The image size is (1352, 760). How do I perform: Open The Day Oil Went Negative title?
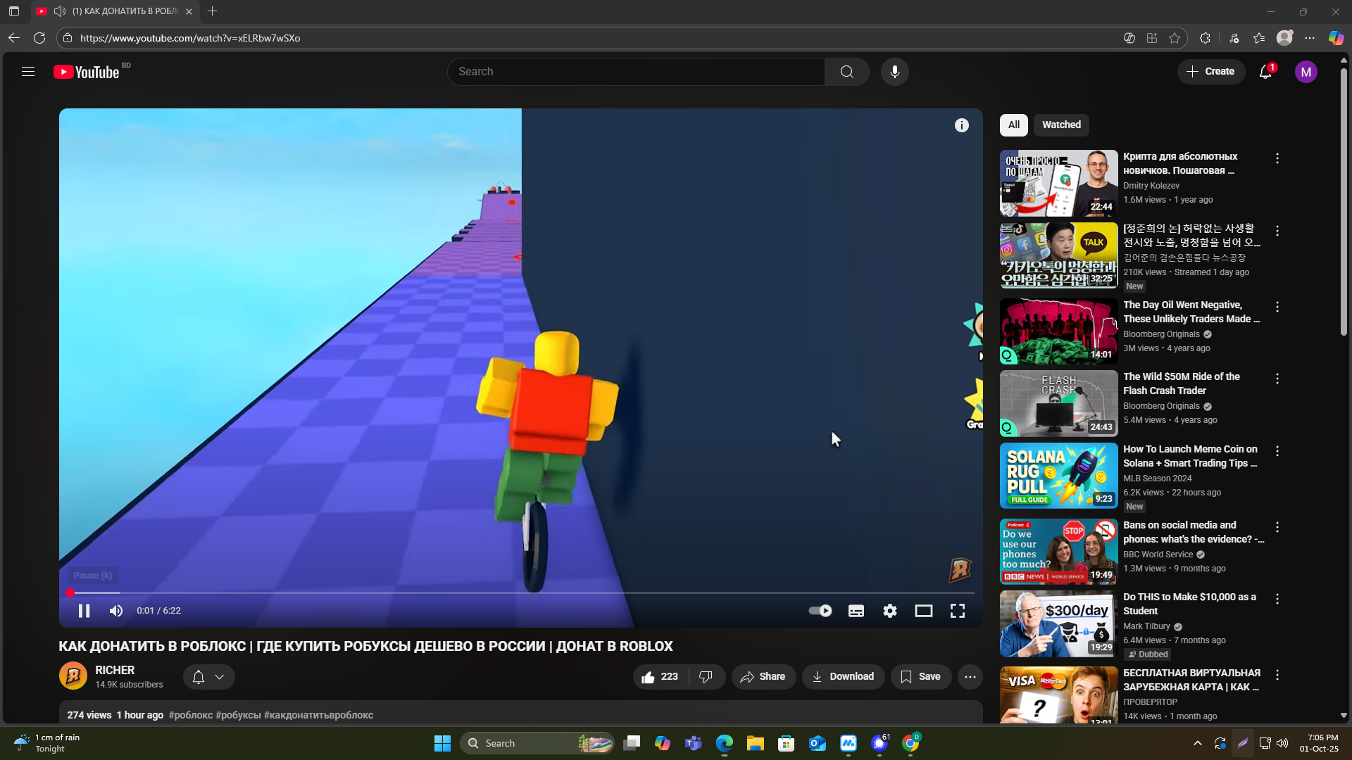[x=1191, y=312]
